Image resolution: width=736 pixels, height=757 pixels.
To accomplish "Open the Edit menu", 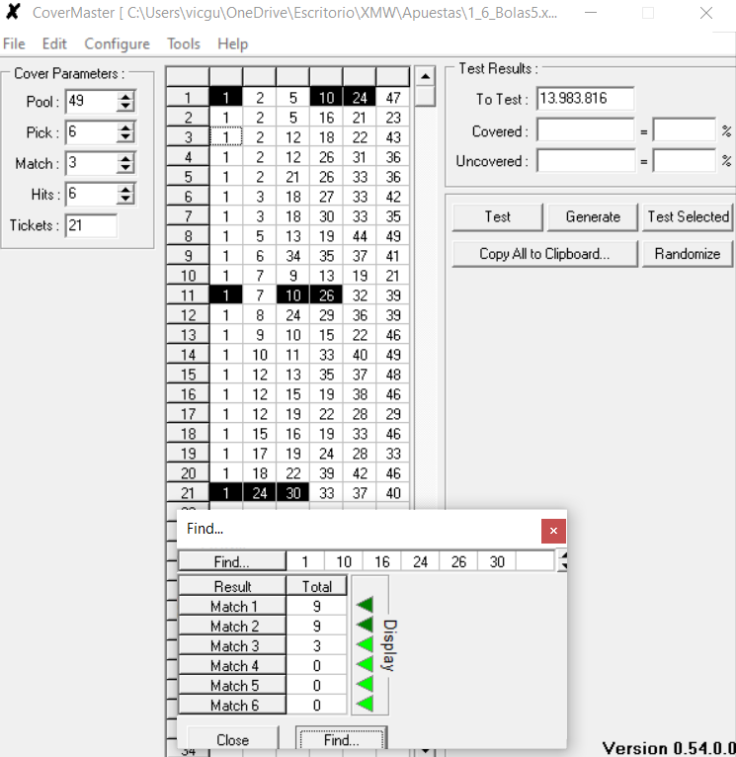I will click(54, 43).
